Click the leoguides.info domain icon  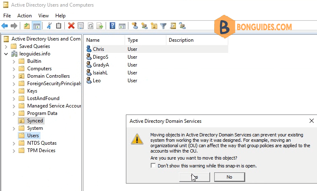point(14,54)
